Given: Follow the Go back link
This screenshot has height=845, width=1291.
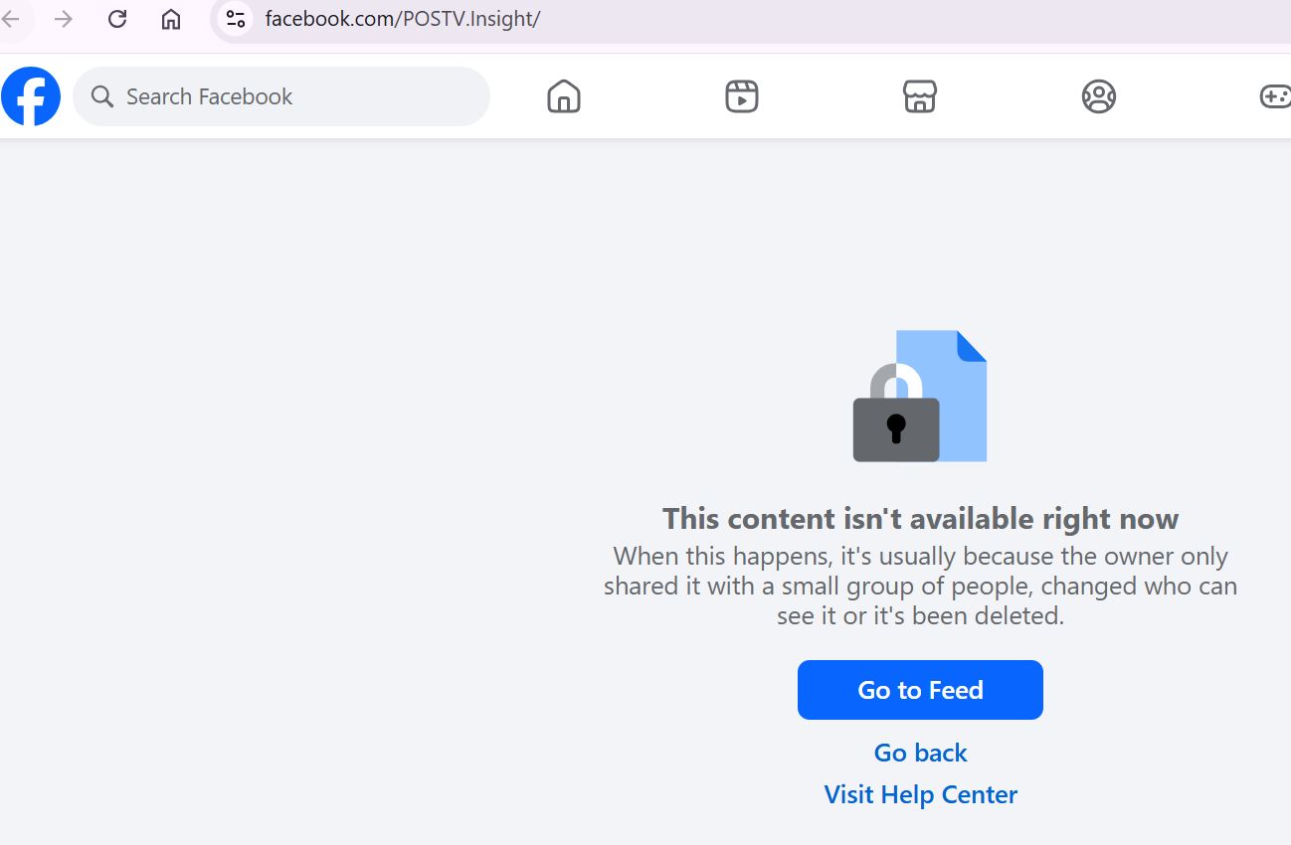Looking at the screenshot, I should coord(920,753).
